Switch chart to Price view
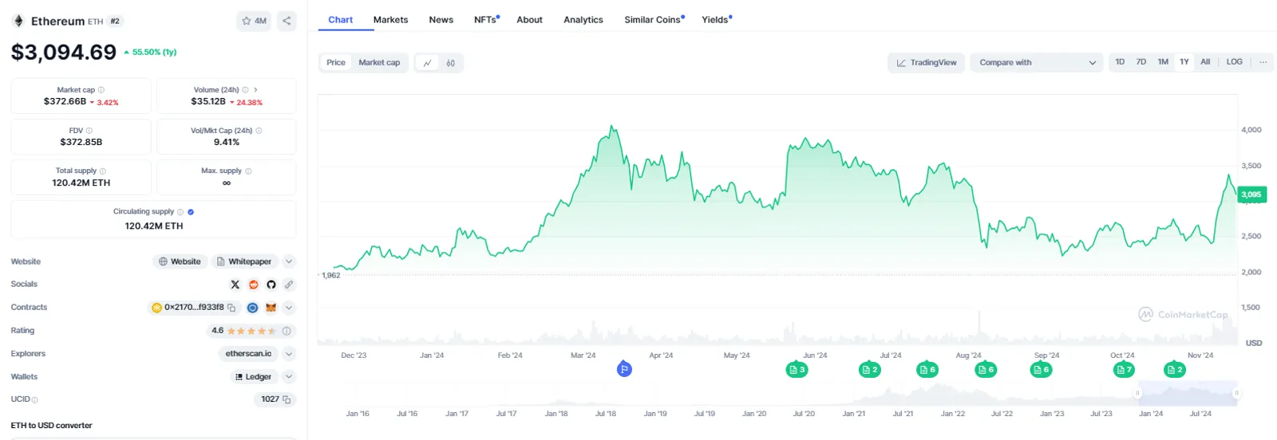 click(x=336, y=62)
